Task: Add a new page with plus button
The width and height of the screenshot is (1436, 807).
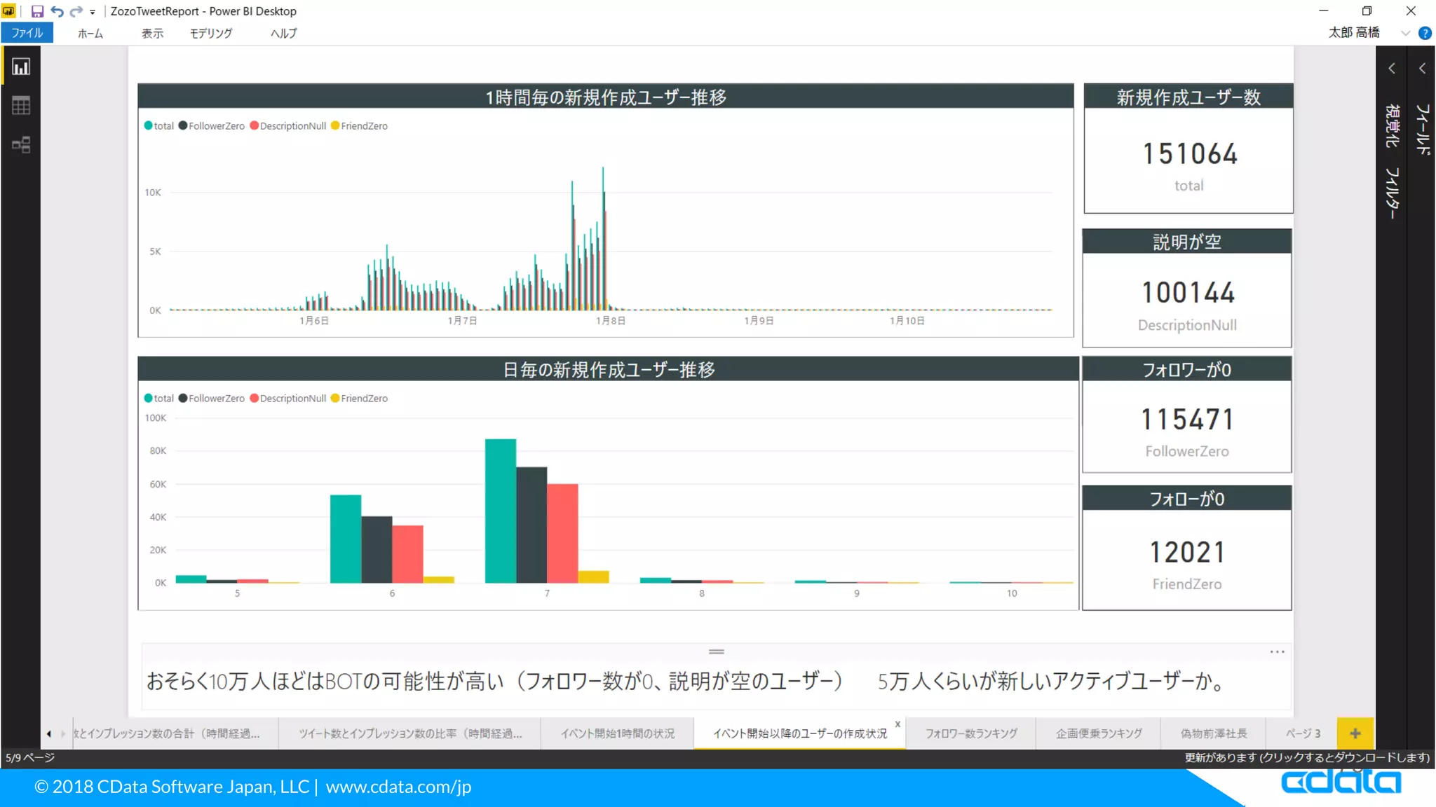Action: [1355, 733]
